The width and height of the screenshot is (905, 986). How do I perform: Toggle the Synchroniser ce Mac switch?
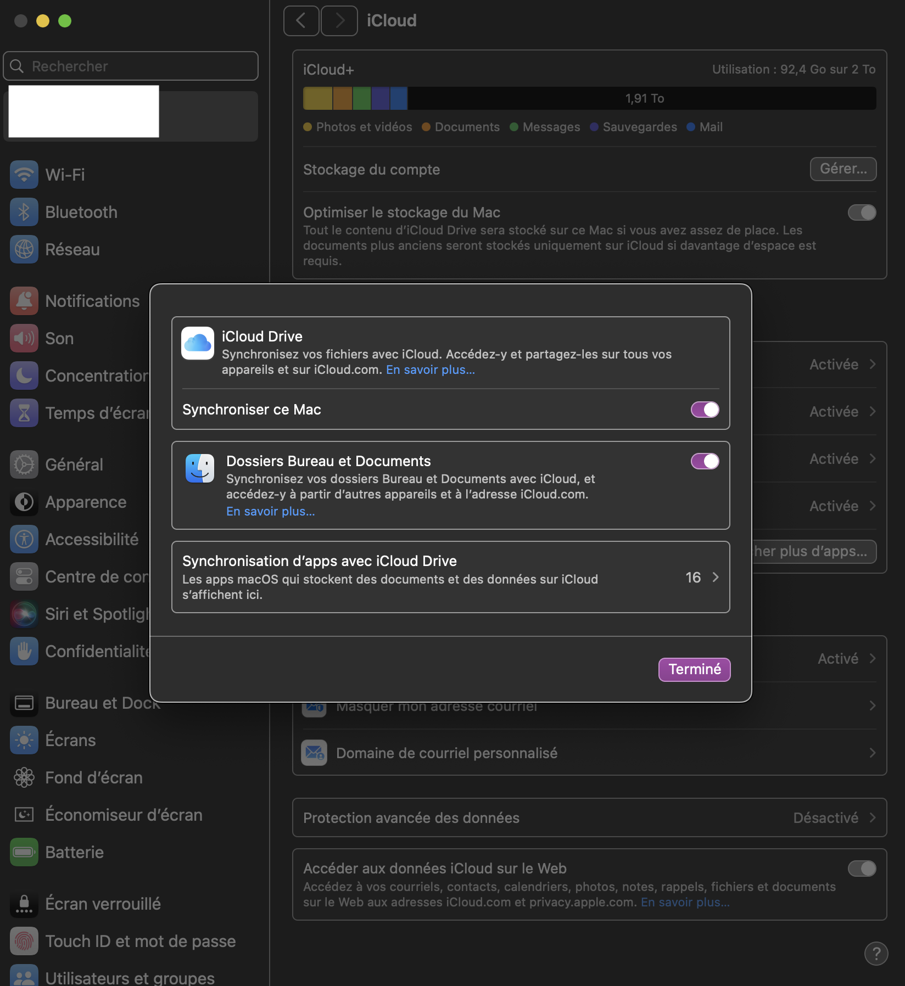pyautogui.click(x=705, y=410)
